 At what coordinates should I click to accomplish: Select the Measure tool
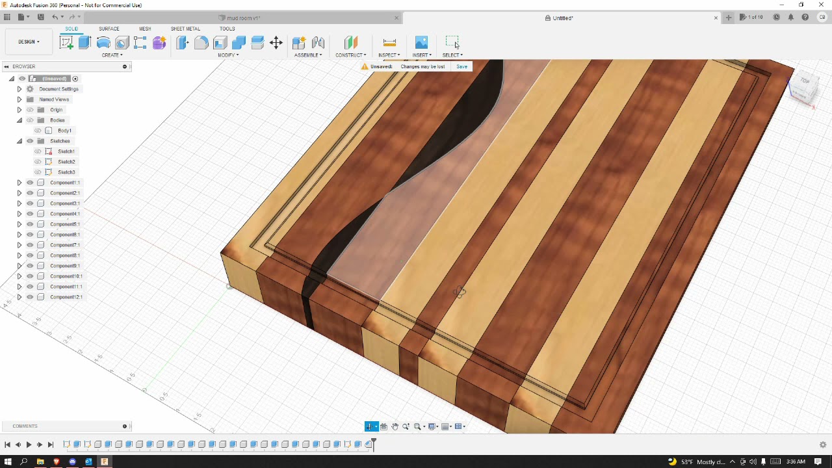coord(389,43)
